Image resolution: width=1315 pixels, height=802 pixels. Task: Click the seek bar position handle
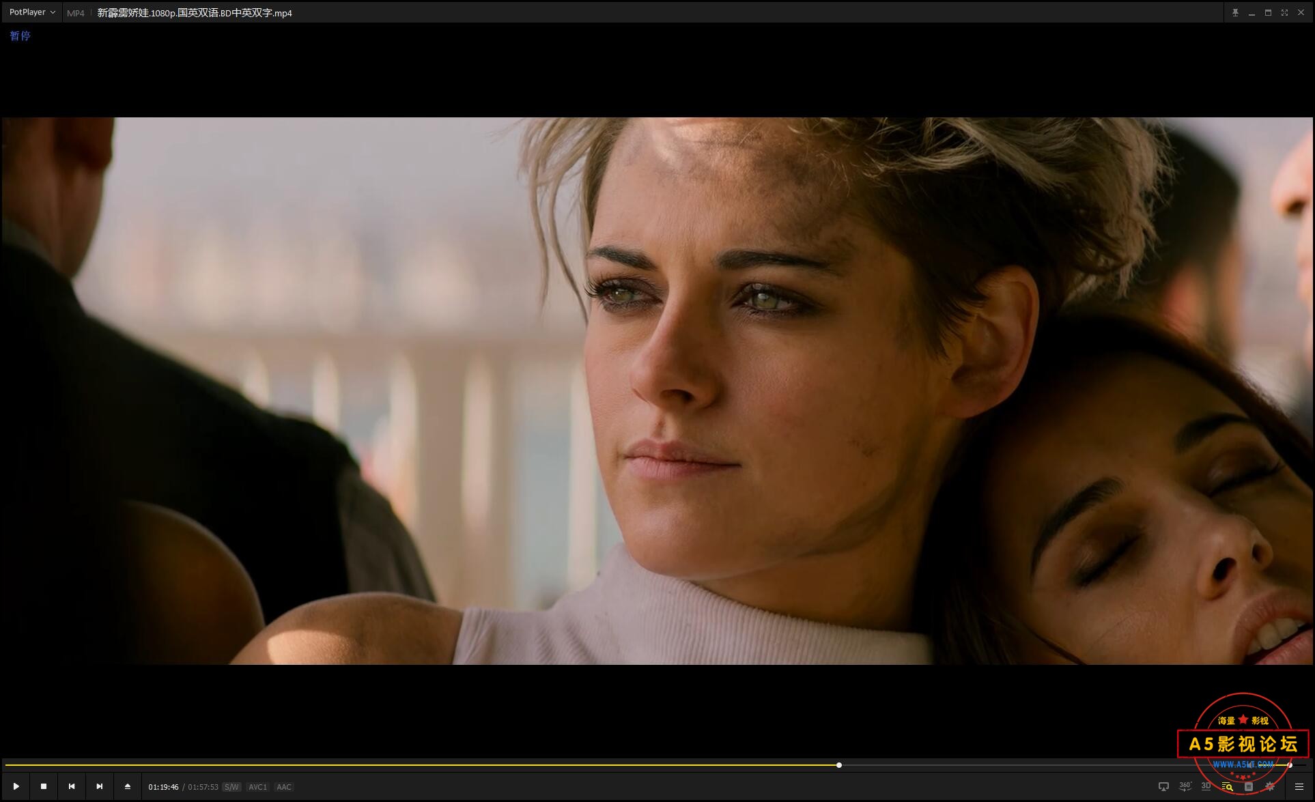(x=839, y=765)
